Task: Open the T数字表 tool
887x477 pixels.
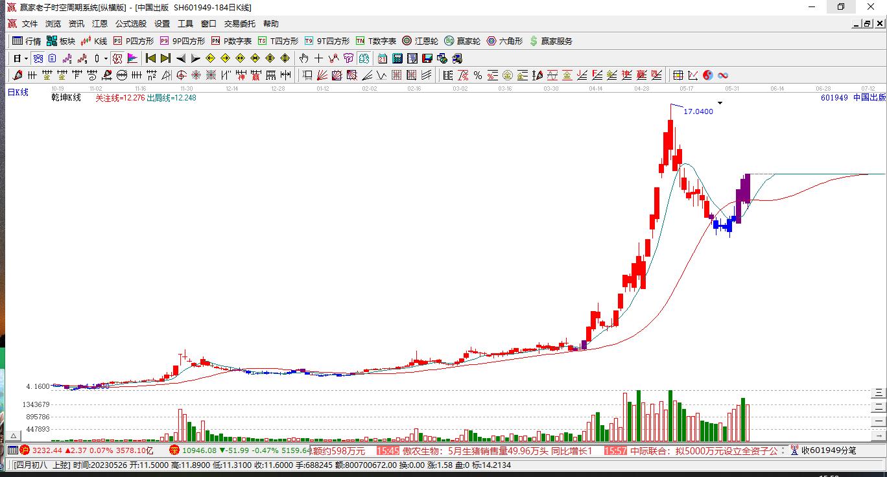Action: 376,41
